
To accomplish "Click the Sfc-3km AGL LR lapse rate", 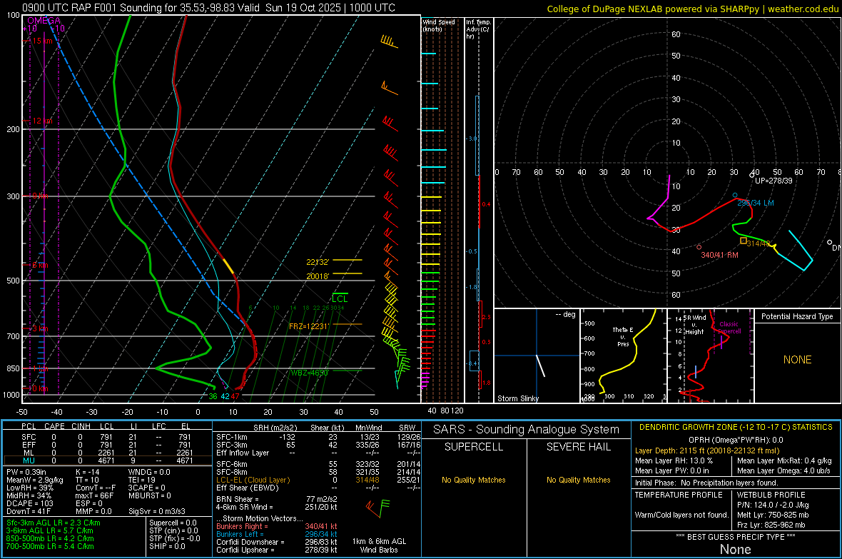I will tap(54, 523).
